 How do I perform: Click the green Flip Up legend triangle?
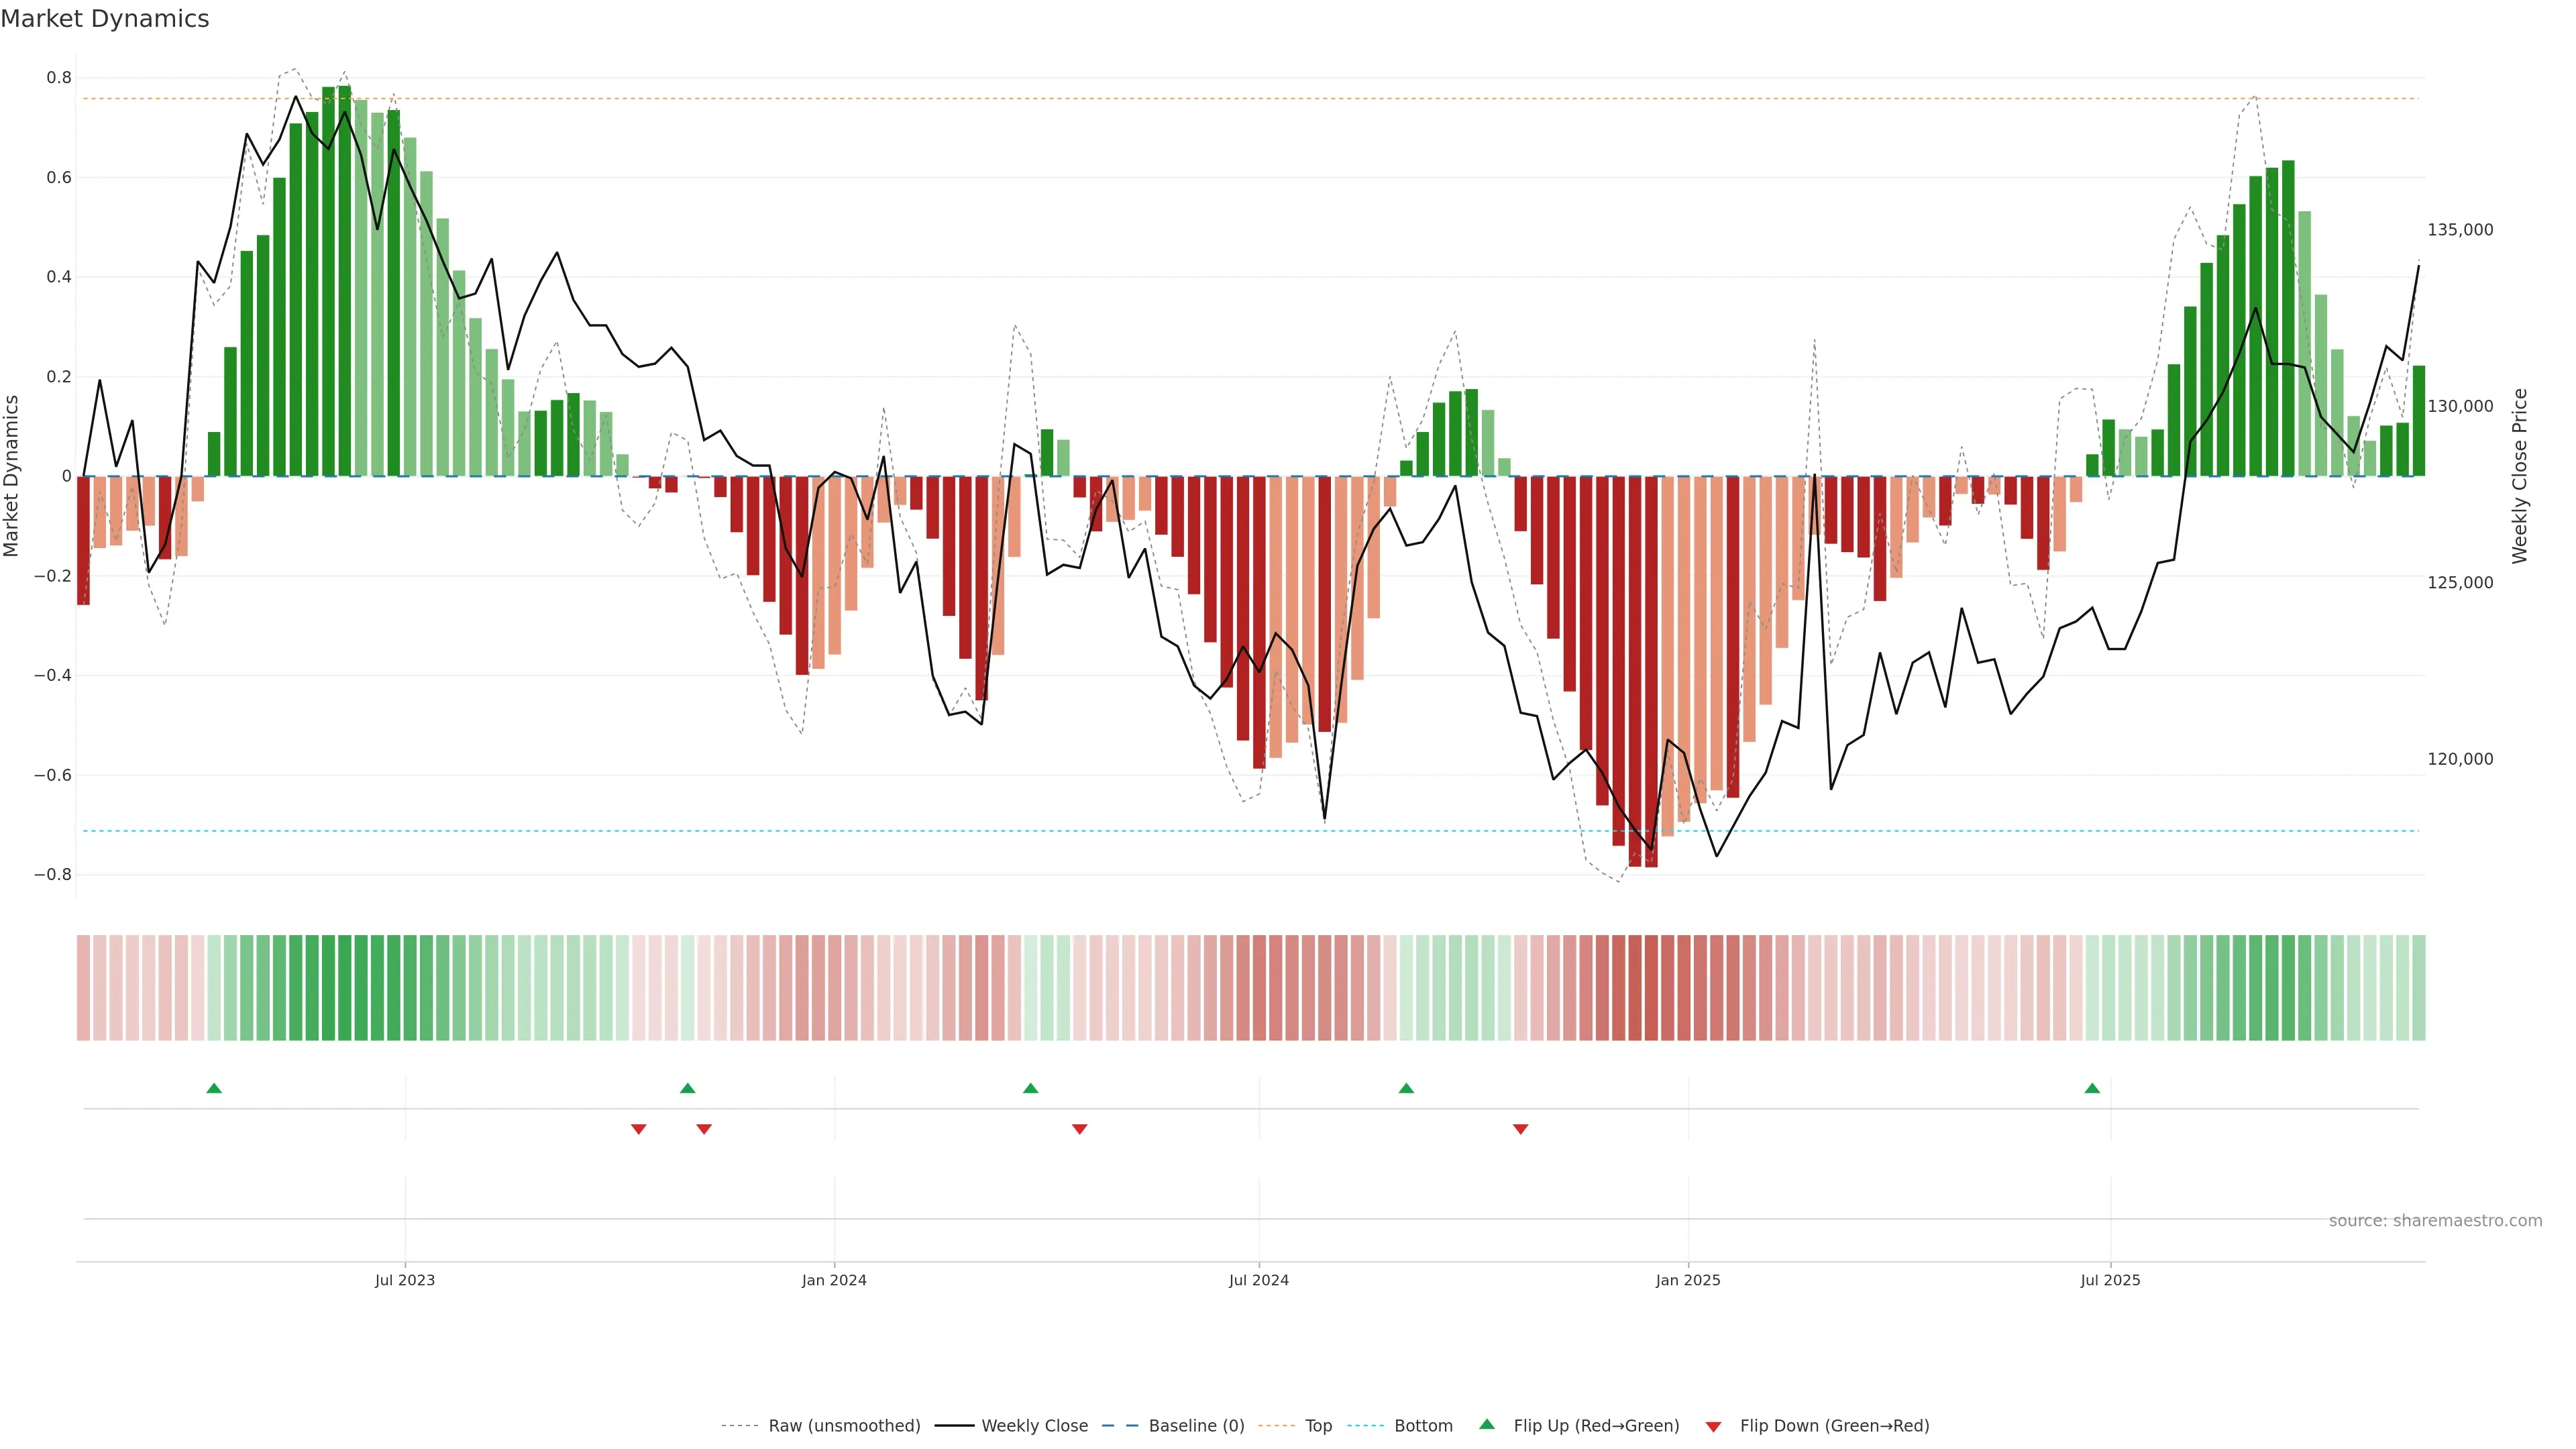coord(1487,1424)
